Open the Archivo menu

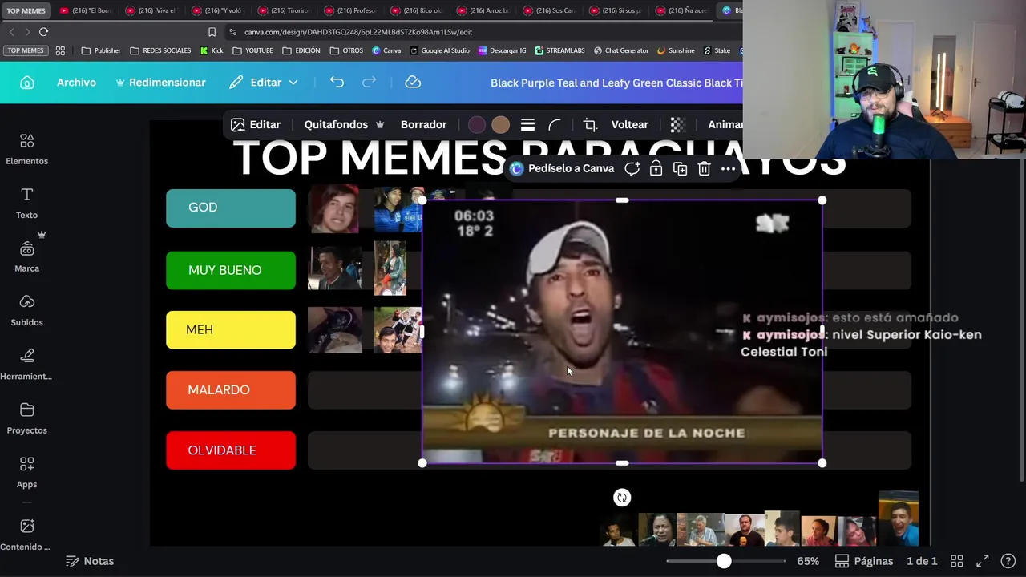pos(76,83)
